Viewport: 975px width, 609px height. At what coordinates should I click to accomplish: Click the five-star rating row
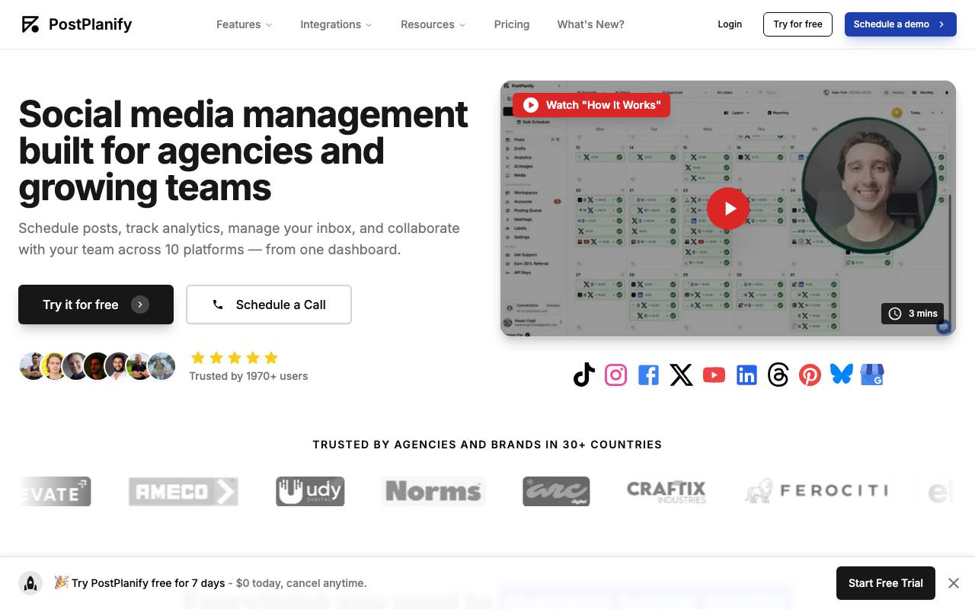point(235,358)
